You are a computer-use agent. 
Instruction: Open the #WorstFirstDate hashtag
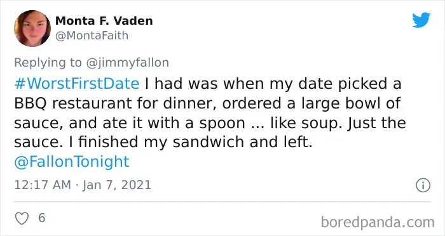(x=77, y=84)
